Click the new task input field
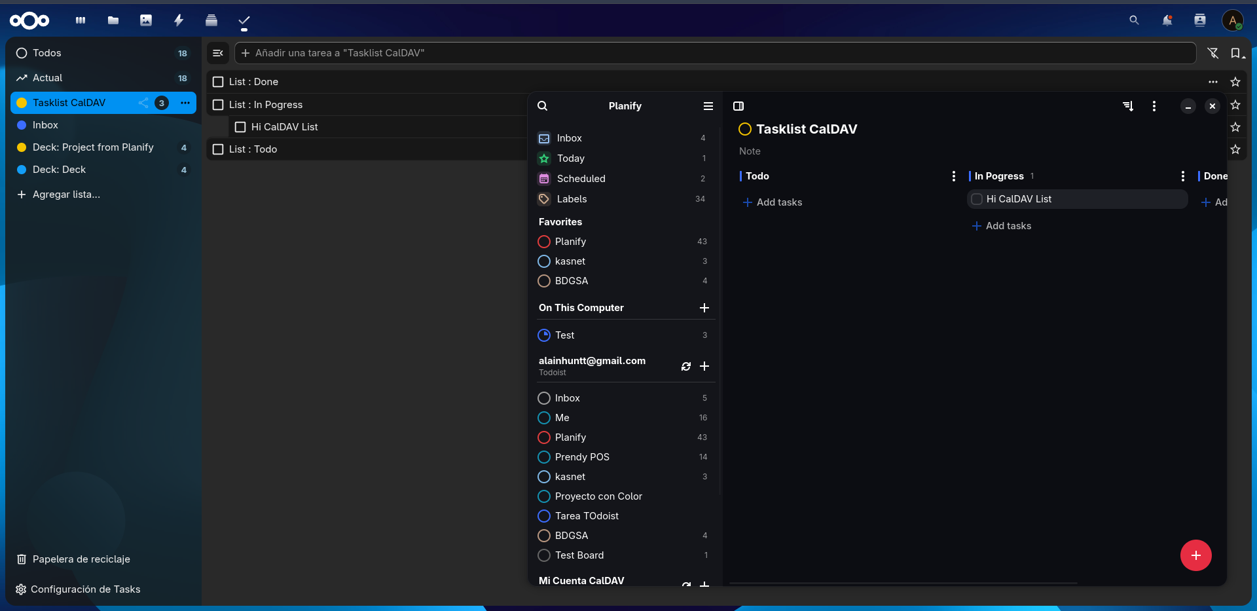Viewport: 1257px width, 611px height. [716, 53]
